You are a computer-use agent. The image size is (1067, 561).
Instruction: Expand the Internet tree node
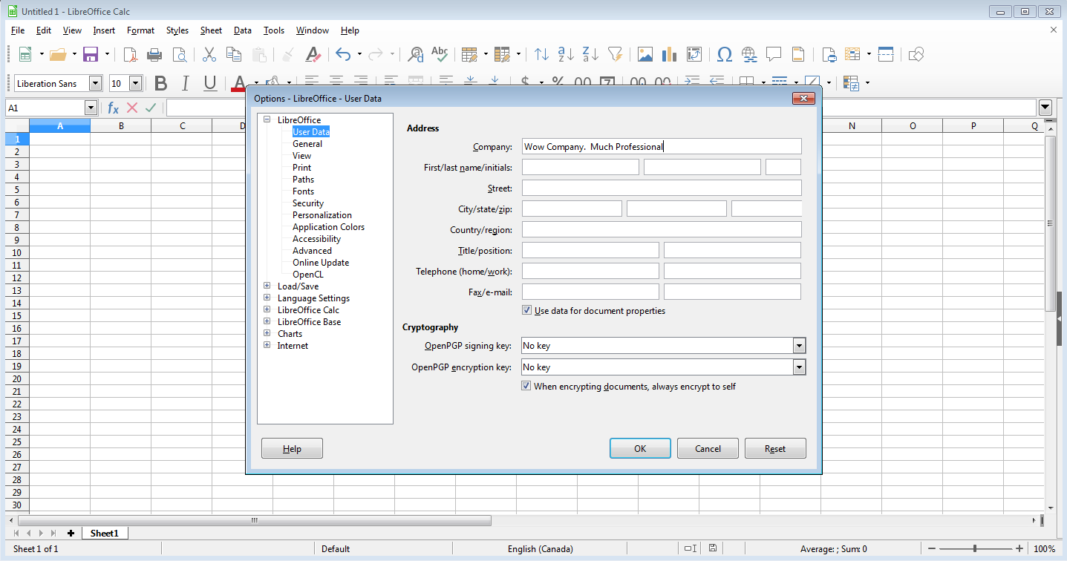coord(267,345)
